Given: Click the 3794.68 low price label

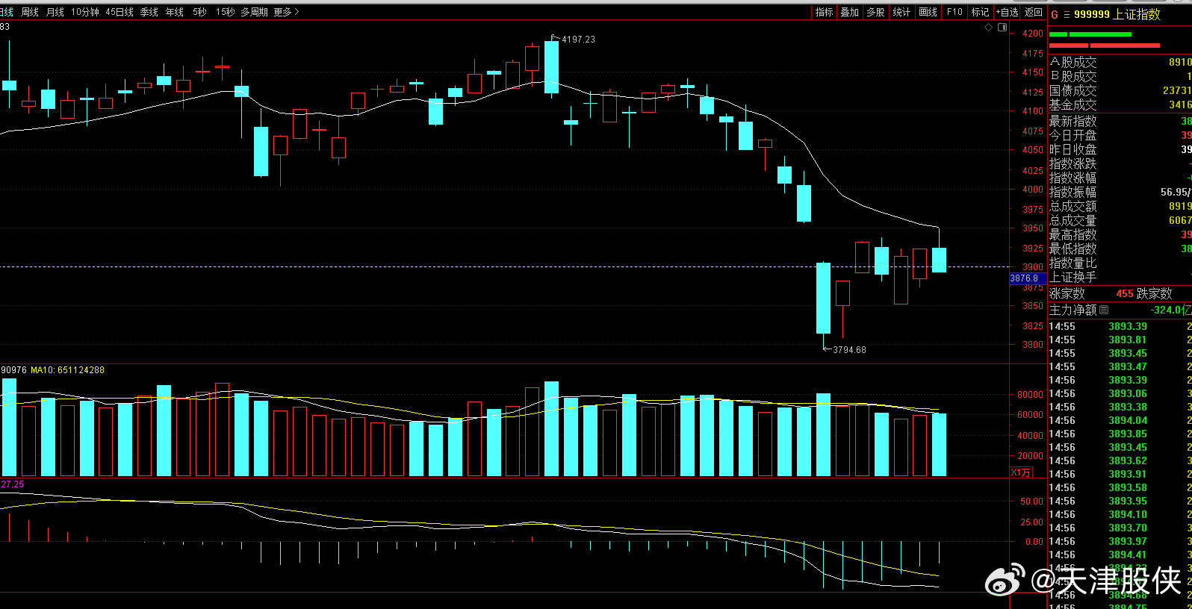Looking at the screenshot, I should coord(849,349).
